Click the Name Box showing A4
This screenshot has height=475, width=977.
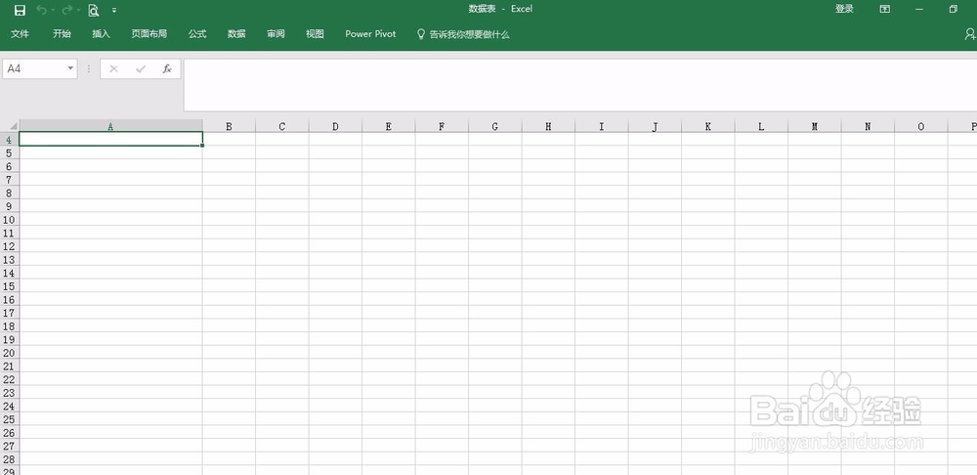click(33, 68)
